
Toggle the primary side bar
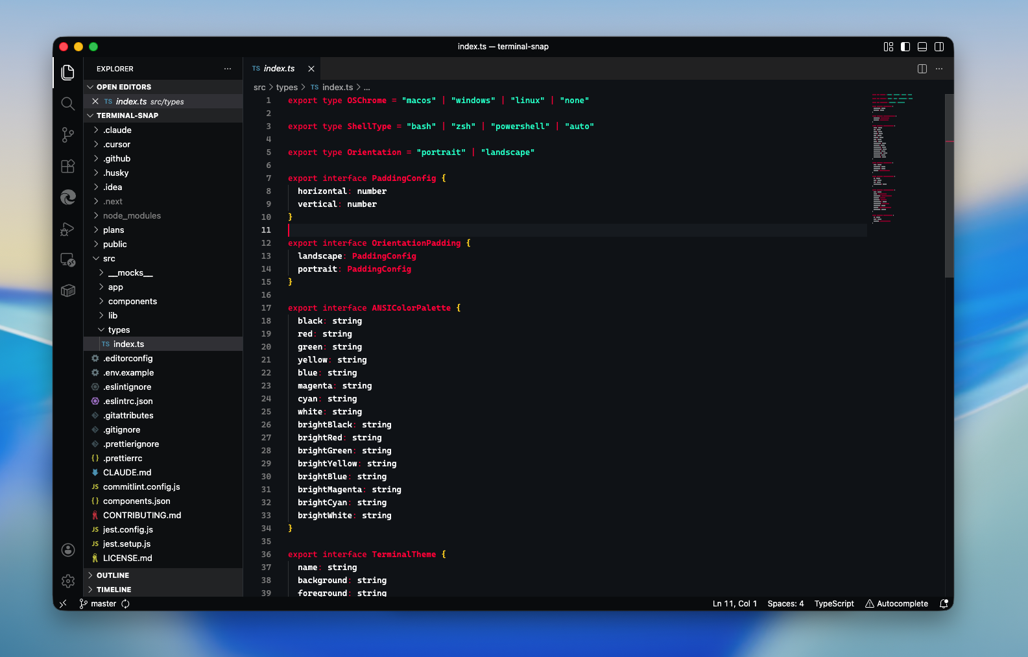coord(905,47)
